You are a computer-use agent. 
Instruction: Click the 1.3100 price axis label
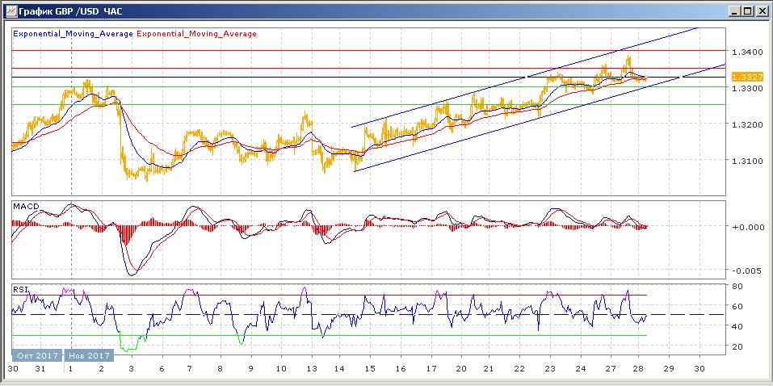(745, 161)
